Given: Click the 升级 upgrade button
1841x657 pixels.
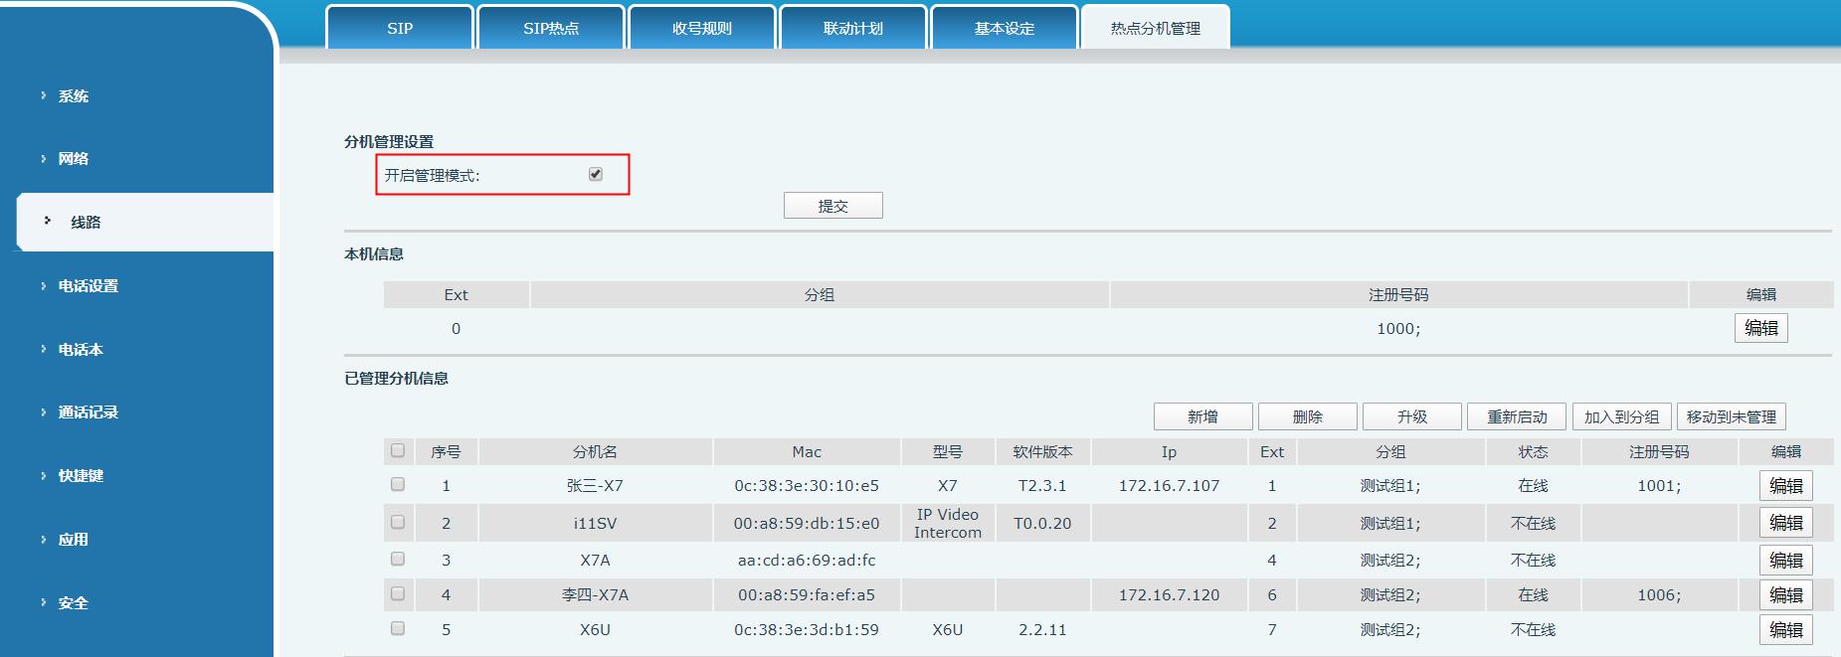Looking at the screenshot, I should pyautogui.click(x=1412, y=416).
